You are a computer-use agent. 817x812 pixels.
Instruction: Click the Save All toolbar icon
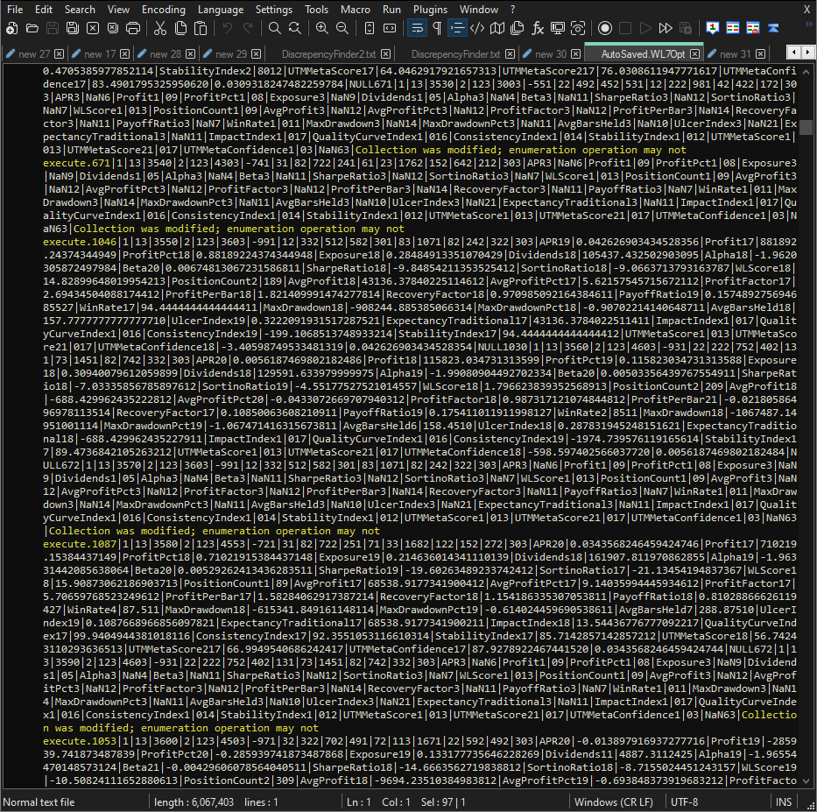(73, 29)
